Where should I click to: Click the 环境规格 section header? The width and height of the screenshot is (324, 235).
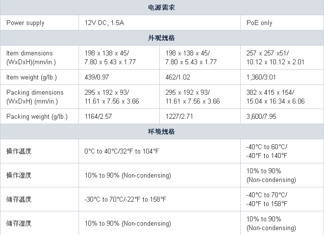click(161, 131)
